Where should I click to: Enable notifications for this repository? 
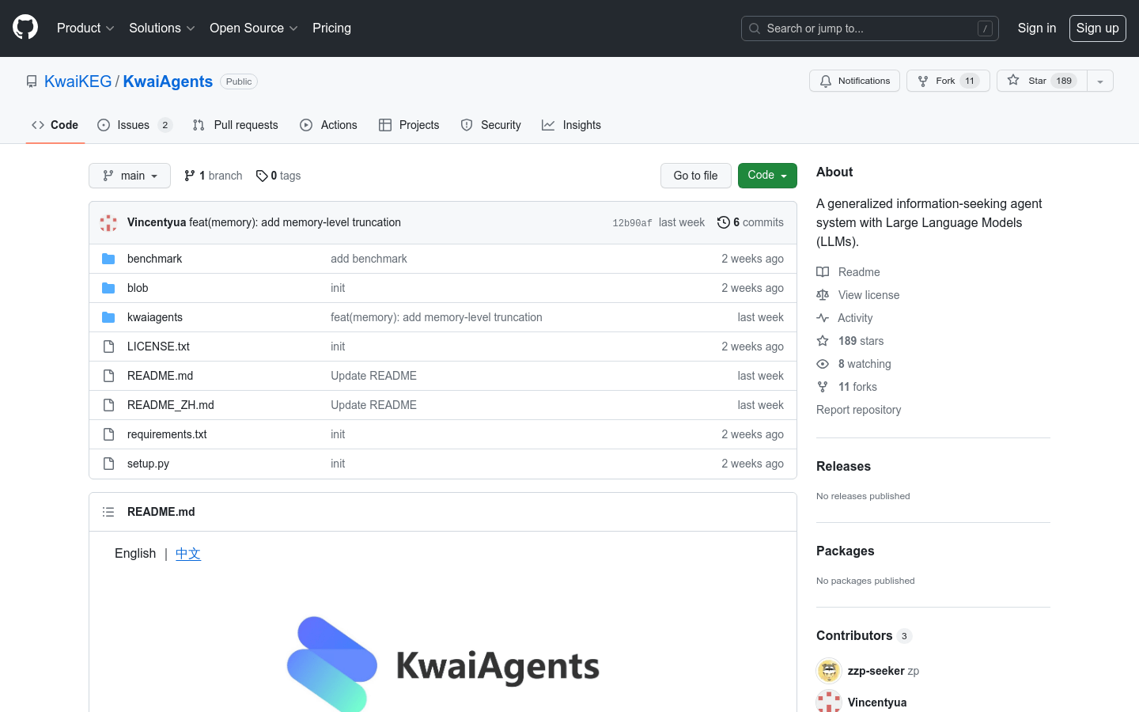pos(854,80)
